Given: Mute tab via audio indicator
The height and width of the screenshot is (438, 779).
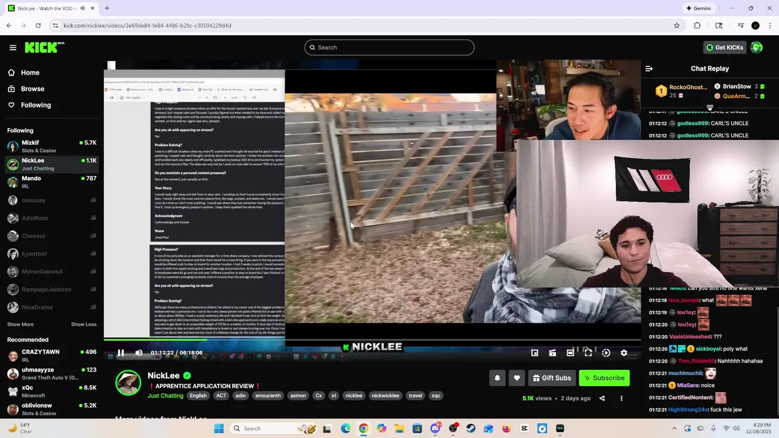Looking at the screenshot, I should click(83, 9).
